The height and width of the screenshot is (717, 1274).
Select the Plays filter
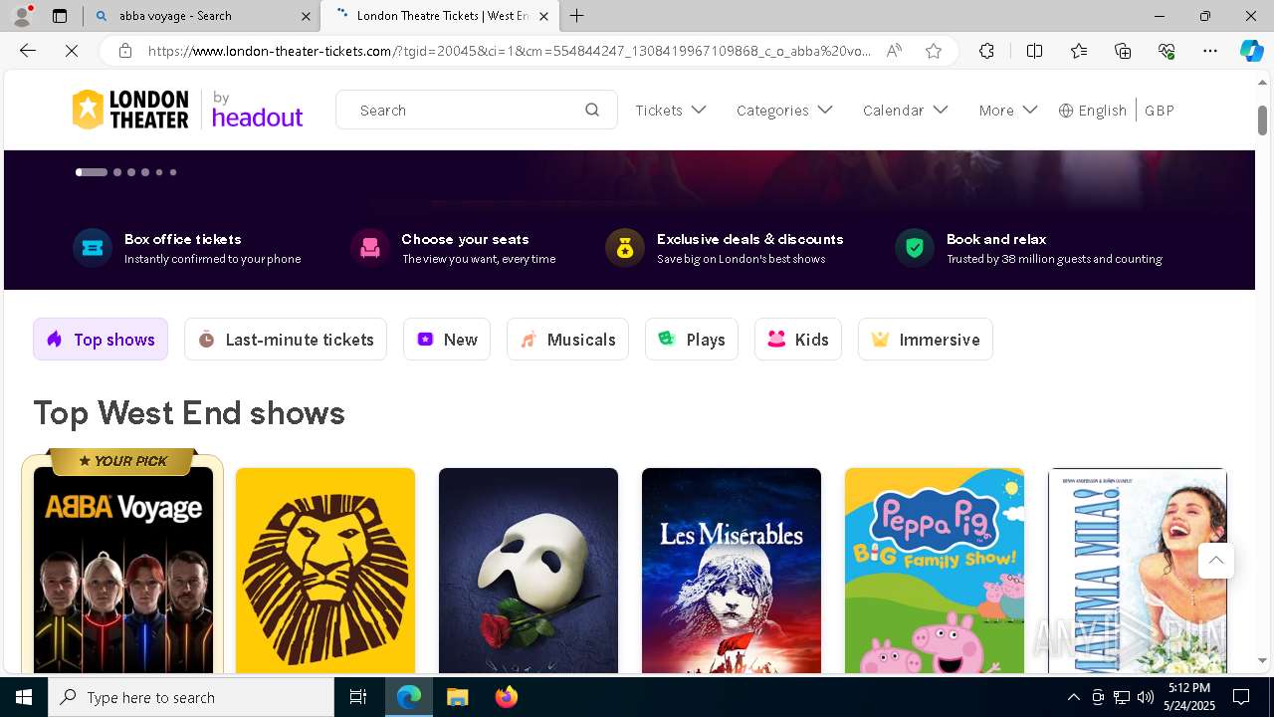[x=692, y=340]
